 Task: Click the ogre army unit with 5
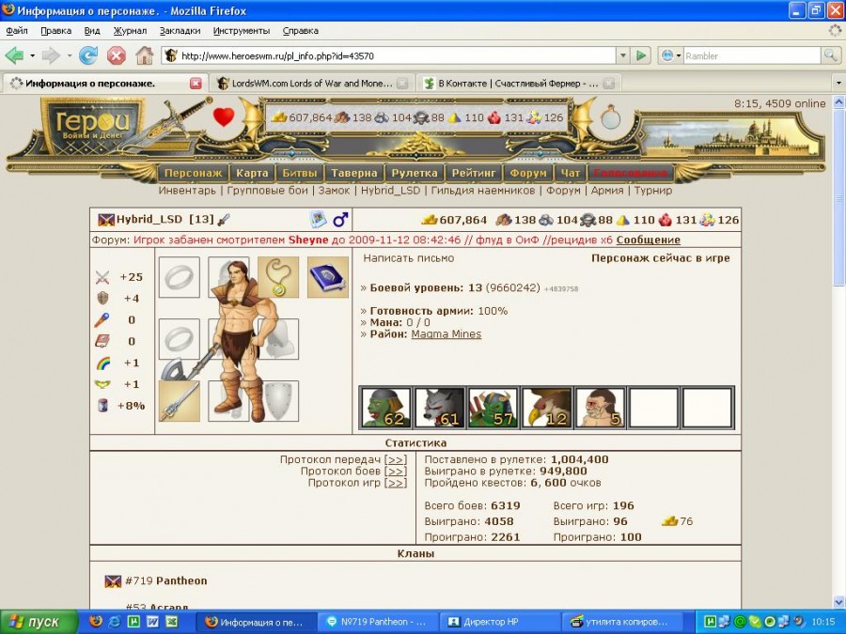click(x=600, y=407)
